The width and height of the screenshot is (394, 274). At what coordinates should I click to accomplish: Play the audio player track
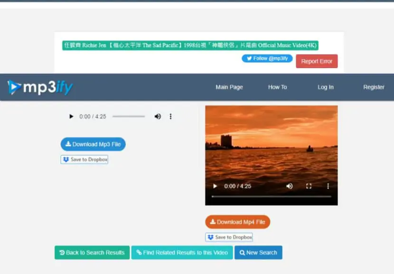[x=71, y=117]
